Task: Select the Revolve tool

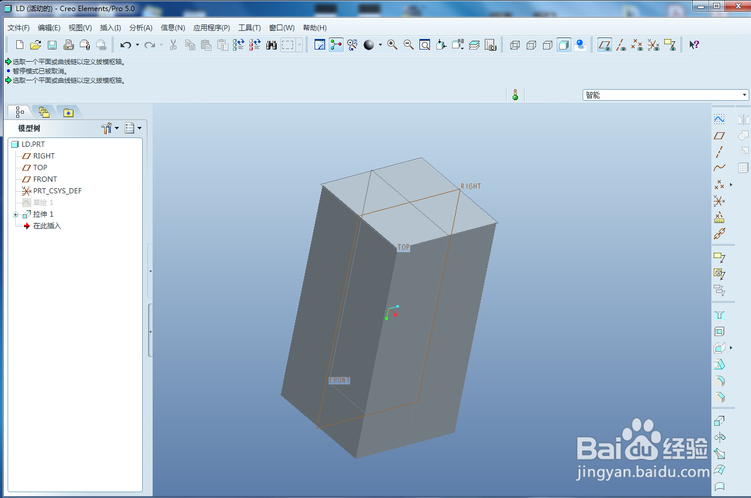Action: click(x=719, y=437)
